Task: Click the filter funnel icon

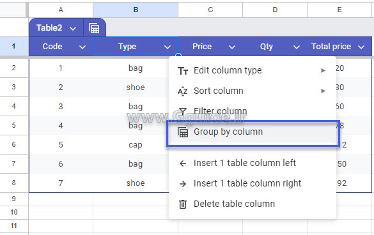Action: 183,111
